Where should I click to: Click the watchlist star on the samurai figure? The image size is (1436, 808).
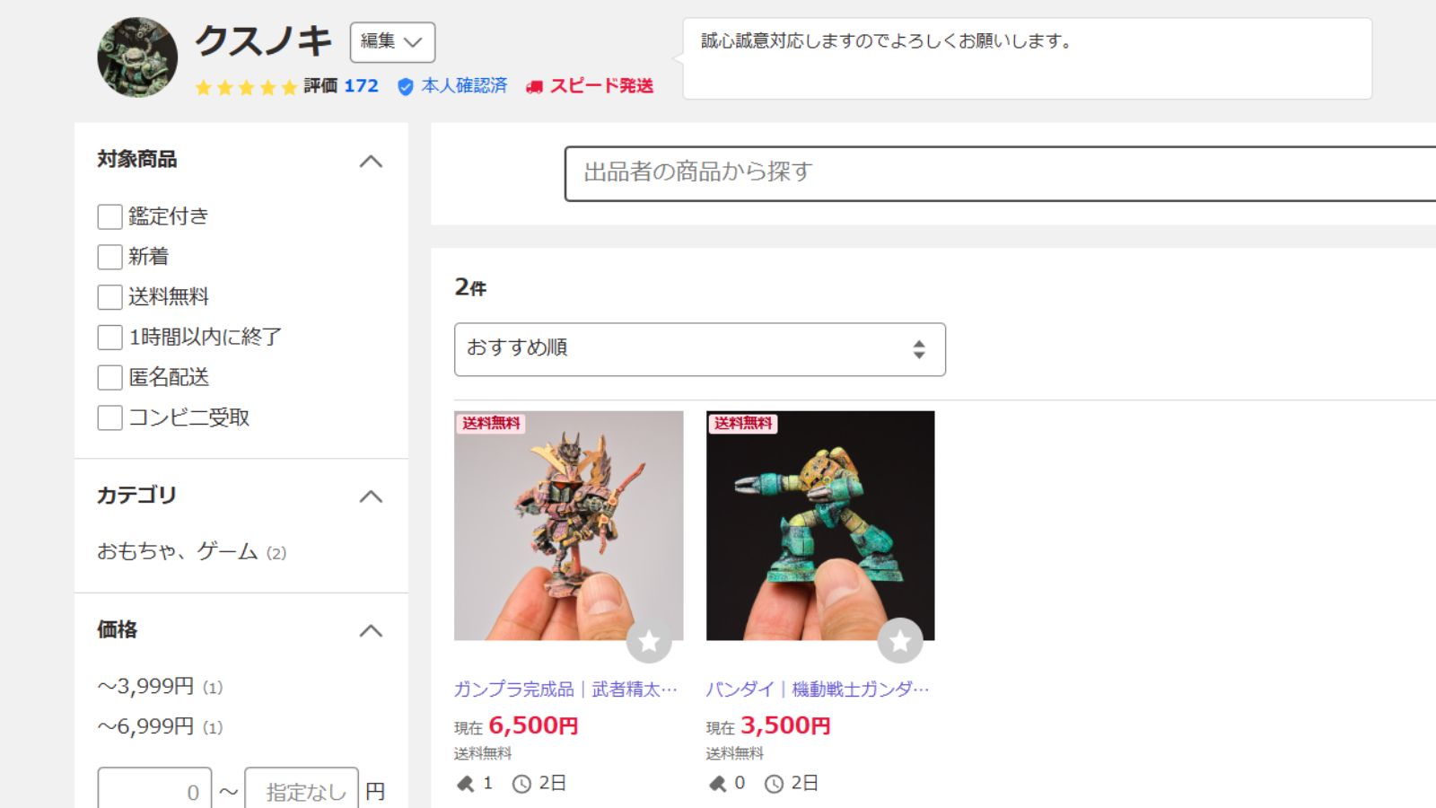tap(649, 641)
